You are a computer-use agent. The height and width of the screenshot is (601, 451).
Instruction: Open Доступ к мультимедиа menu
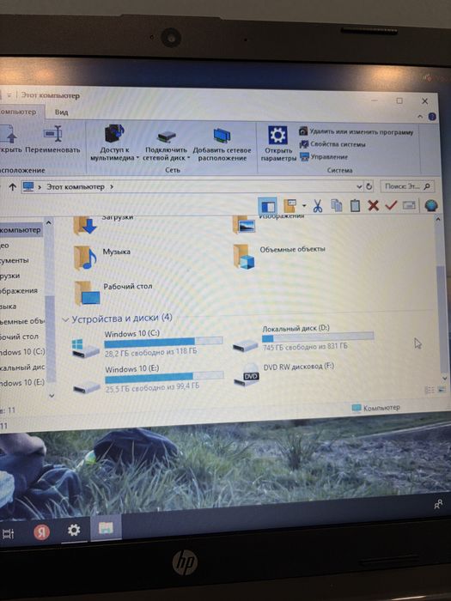point(114,143)
